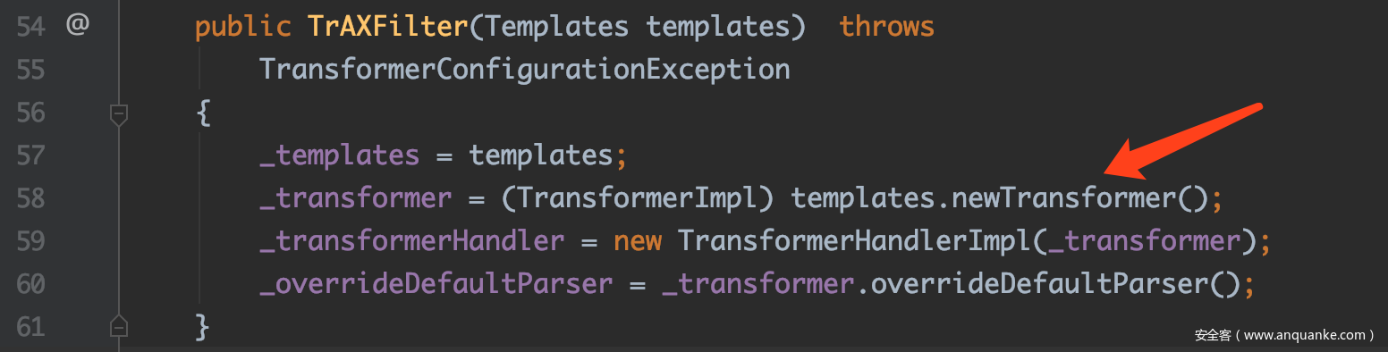Click the @ gutter icon on line 54
Image resolution: width=1388 pixels, height=352 pixels.
click(78, 26)
